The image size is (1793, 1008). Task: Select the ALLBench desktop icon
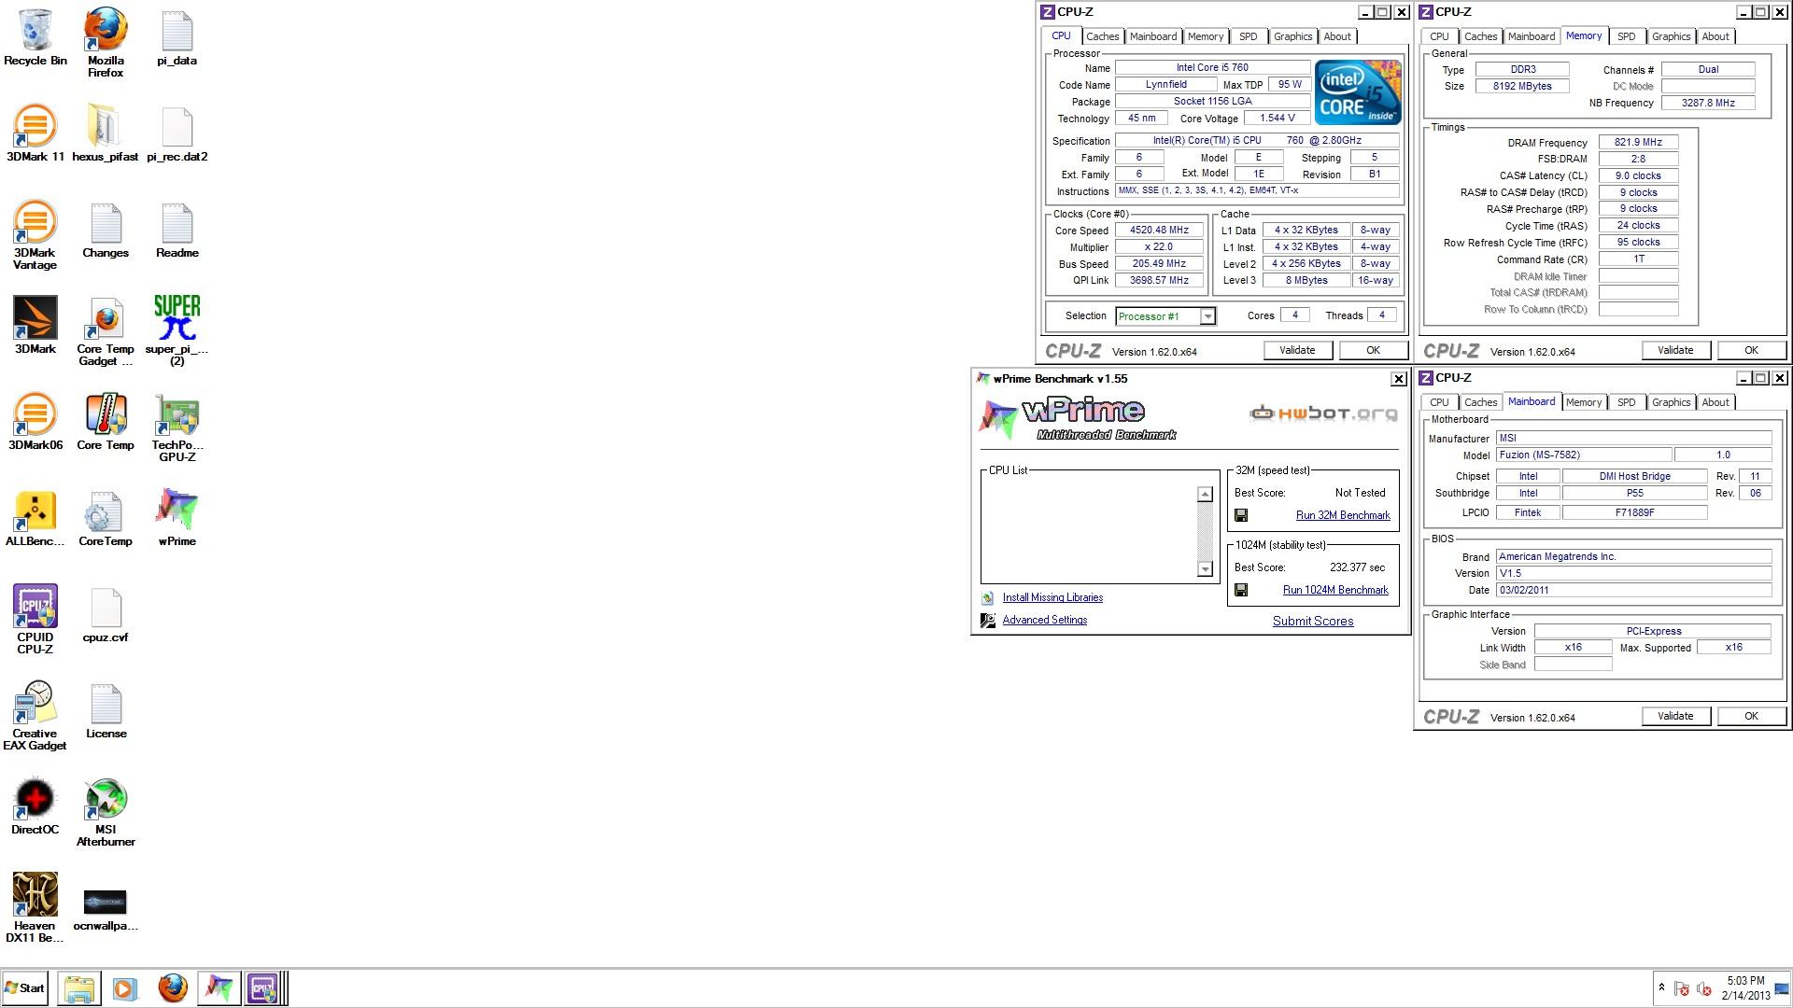tap(35, 518)
